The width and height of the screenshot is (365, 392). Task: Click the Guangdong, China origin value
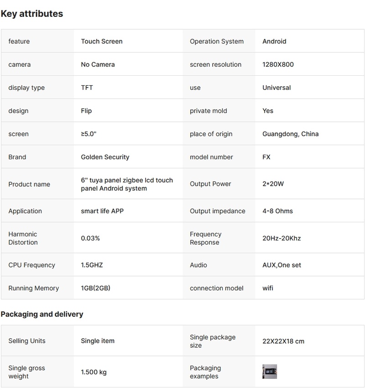coord(290,134)
